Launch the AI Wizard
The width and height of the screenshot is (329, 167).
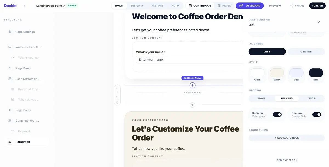250,5
